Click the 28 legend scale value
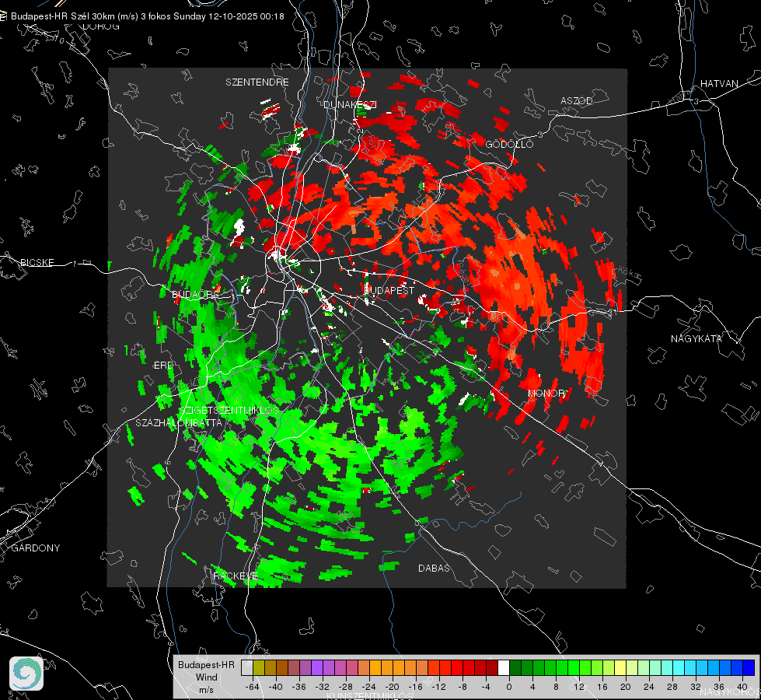The width and height of the screenshot is (761, 700). (672, 687)
